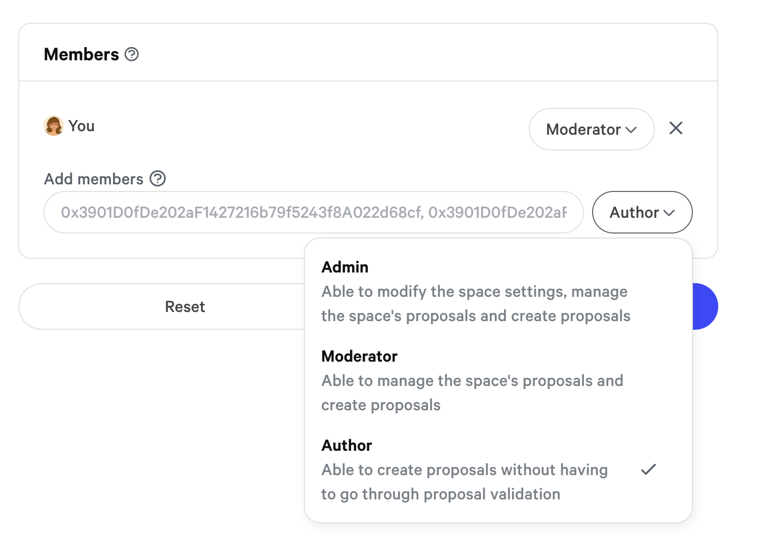Viewport: 779px width, 545px height.
Task: Click your profile avatar picture
Action: click(x=53, y=126)
